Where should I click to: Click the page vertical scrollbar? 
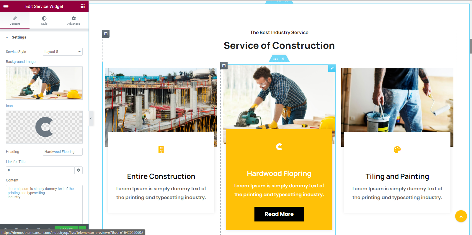coord(471,46)
